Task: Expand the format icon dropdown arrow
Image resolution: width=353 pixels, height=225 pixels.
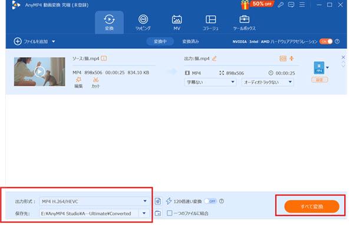Action: click(x=327, y=68)
